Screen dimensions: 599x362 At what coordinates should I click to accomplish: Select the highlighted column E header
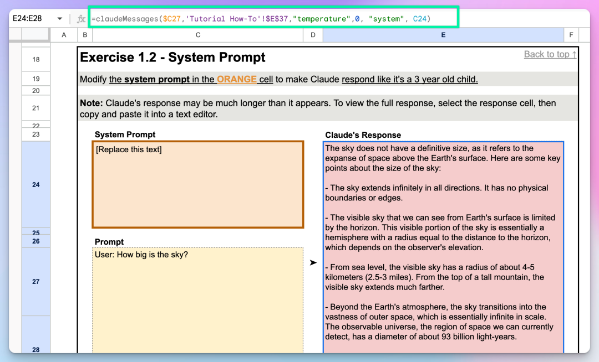[x=443, y=35]
